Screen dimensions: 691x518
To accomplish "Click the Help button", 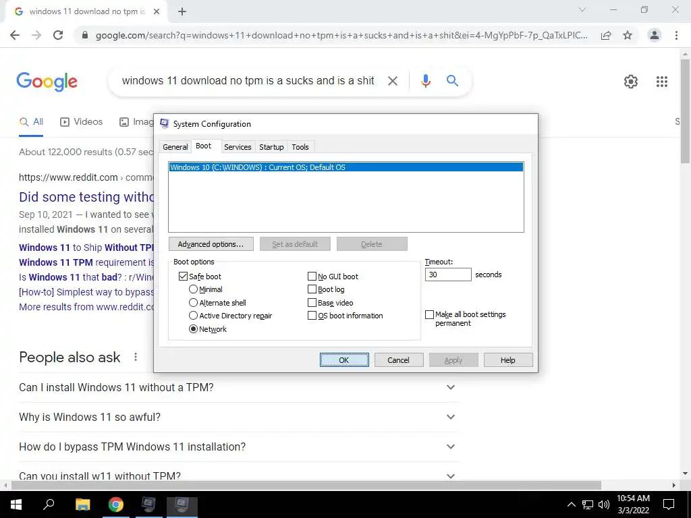I will 507,360.
